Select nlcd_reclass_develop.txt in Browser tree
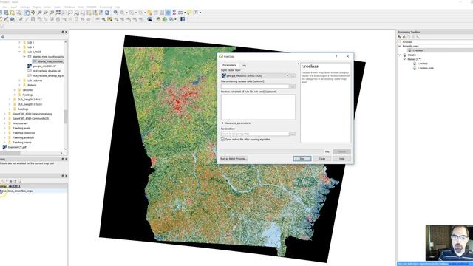This screenshot has height=266, width=473. point(46,71)
